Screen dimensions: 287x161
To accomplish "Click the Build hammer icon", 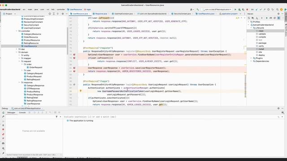I will tap(198, 9).
